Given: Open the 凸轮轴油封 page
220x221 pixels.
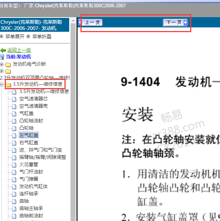Looking at the screenshot, I should pyautogui.click(x=31, y=121).
